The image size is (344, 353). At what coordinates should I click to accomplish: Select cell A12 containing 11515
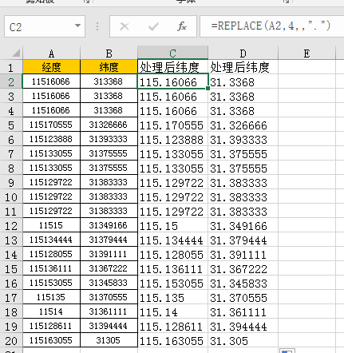coord(51,225)
